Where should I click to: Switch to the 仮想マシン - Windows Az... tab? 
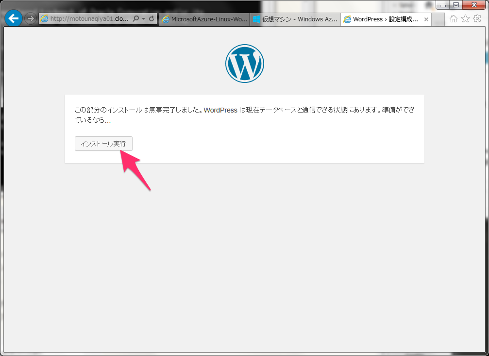click(295, 19)
